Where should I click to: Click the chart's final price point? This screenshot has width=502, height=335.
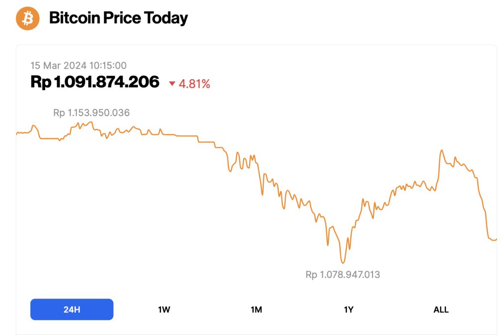tap(497, 240)
